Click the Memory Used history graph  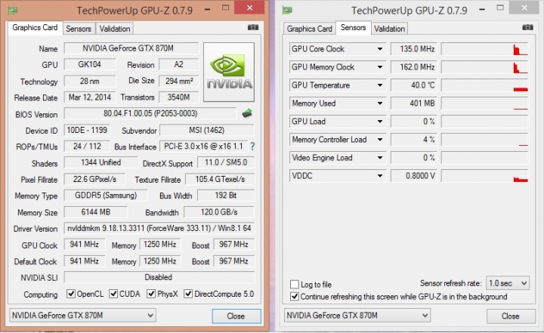pos(484,103)
